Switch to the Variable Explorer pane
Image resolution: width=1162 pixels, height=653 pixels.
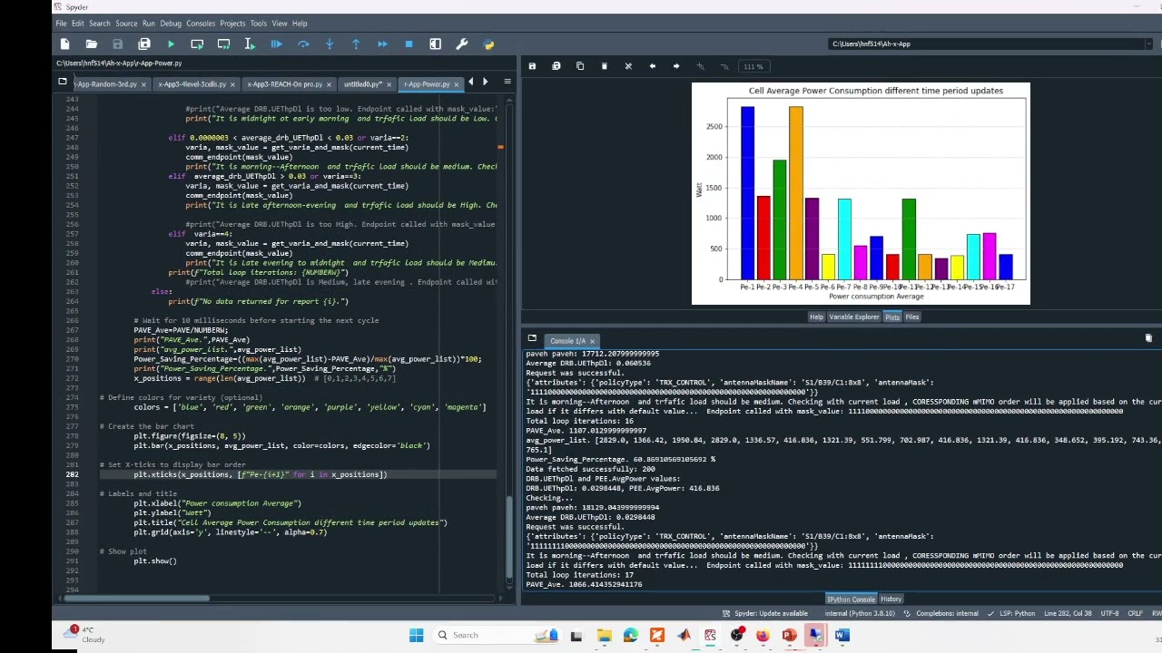(x=853, y=317)
